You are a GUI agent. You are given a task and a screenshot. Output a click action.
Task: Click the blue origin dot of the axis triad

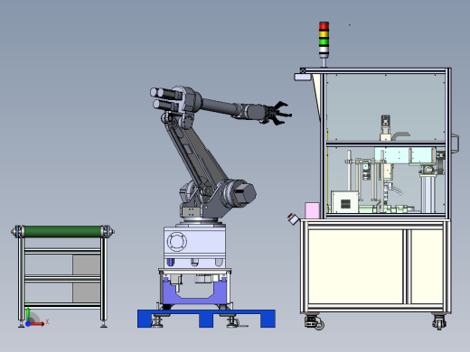point(28,324)
